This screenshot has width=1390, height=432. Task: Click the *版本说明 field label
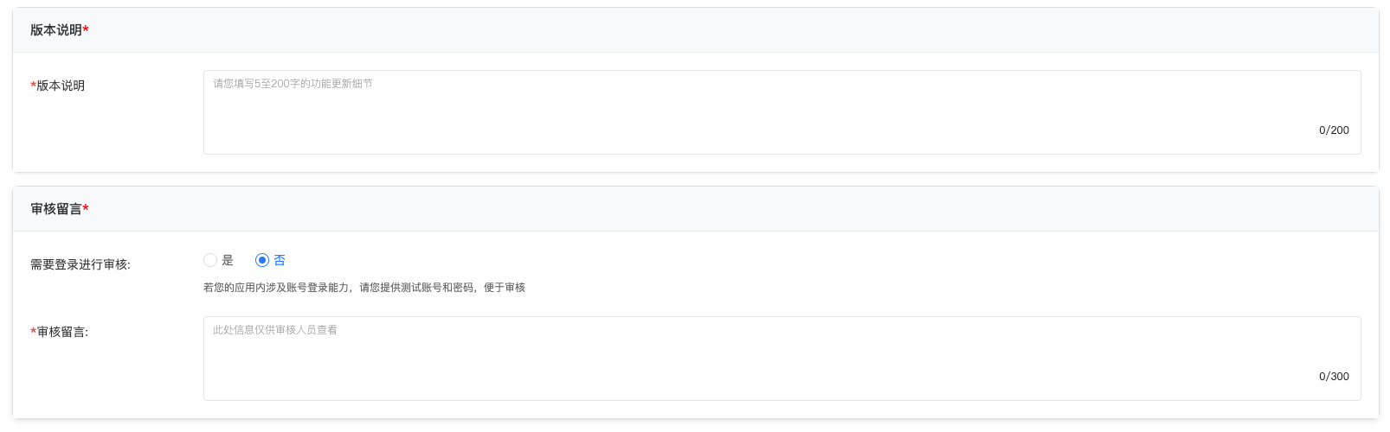(61, 86)
